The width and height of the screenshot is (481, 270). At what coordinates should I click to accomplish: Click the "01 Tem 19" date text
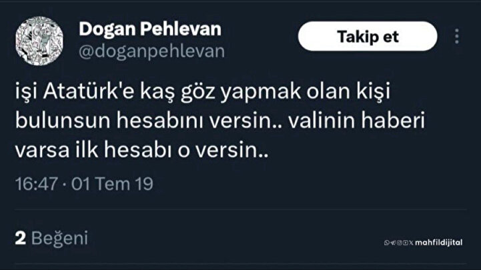point(103,182)
